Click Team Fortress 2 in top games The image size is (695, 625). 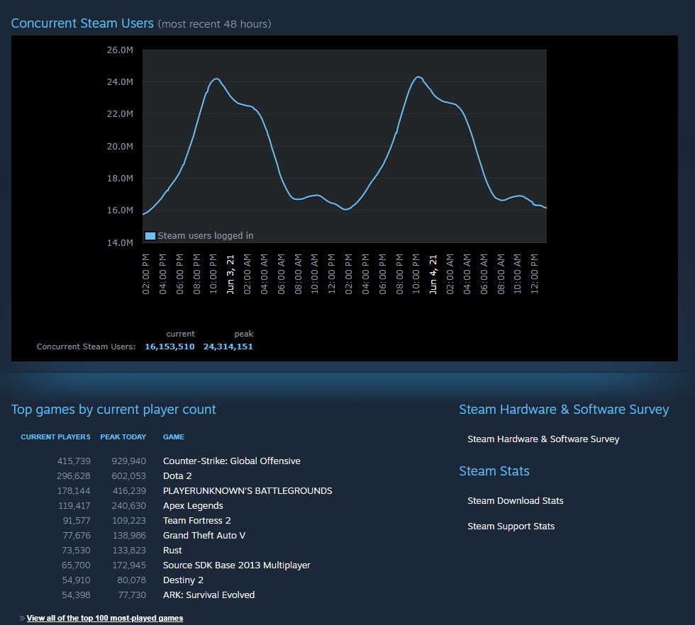pyautogui.click(x=197, y=520)
